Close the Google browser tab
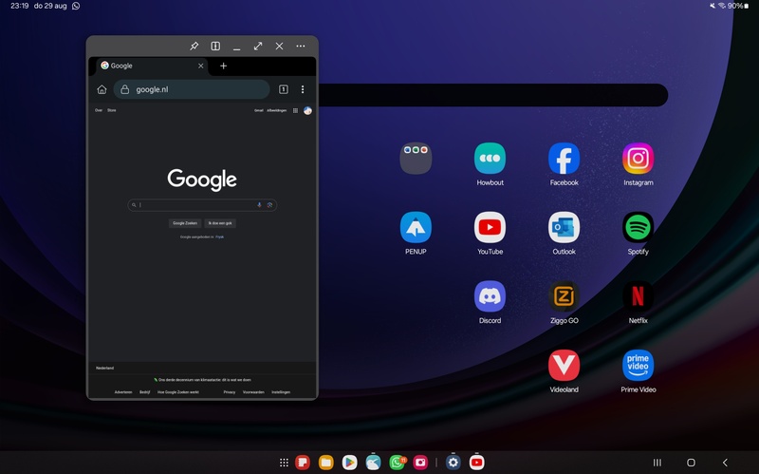The image size is (759, 474). point(201,66)
